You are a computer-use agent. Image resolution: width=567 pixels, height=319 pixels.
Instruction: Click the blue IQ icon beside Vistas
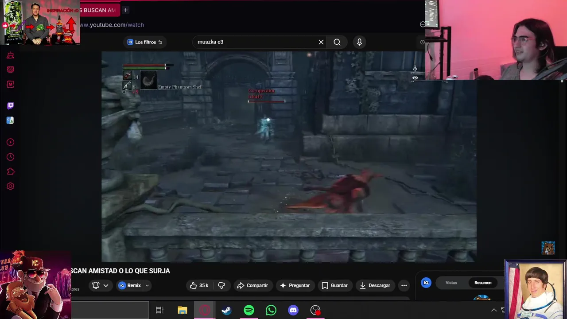coord(426,283)
